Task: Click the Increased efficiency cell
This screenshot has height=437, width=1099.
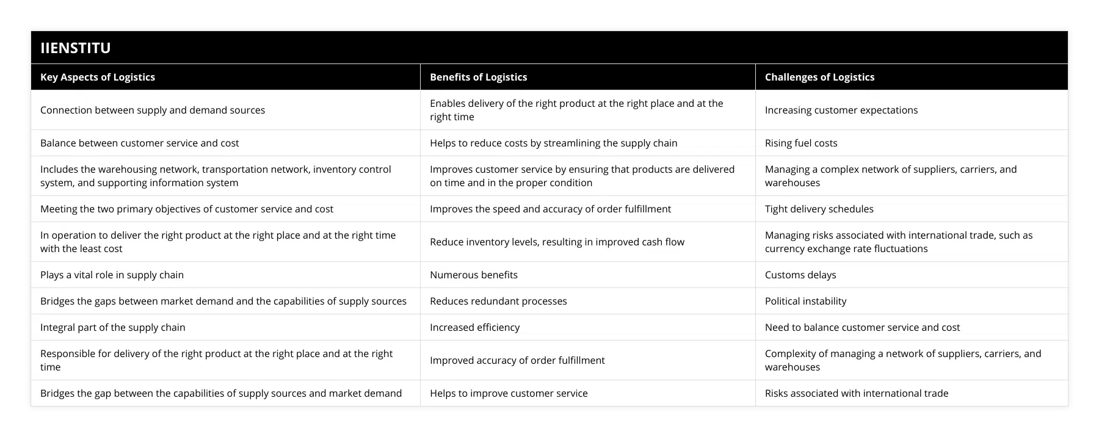Action: point(474,327)
